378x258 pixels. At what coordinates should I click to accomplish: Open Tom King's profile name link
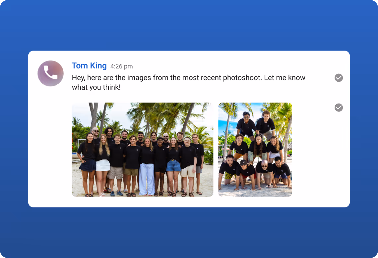click(x=89, y=65)
